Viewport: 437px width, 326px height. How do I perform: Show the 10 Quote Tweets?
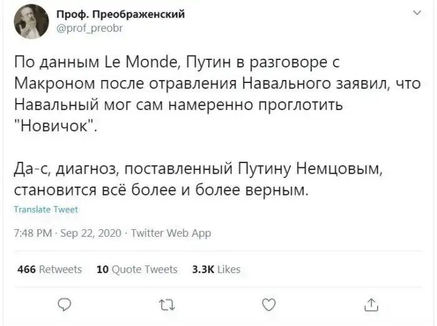[x=137, y=270]
